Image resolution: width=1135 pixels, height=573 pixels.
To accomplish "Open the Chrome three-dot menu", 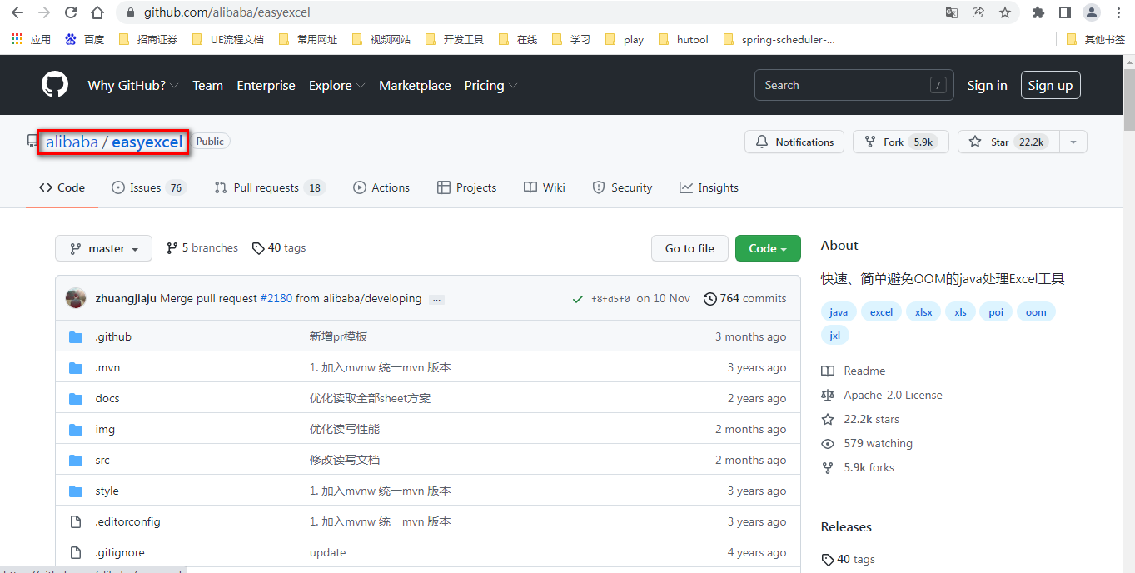I will (x=1118, y=12).
